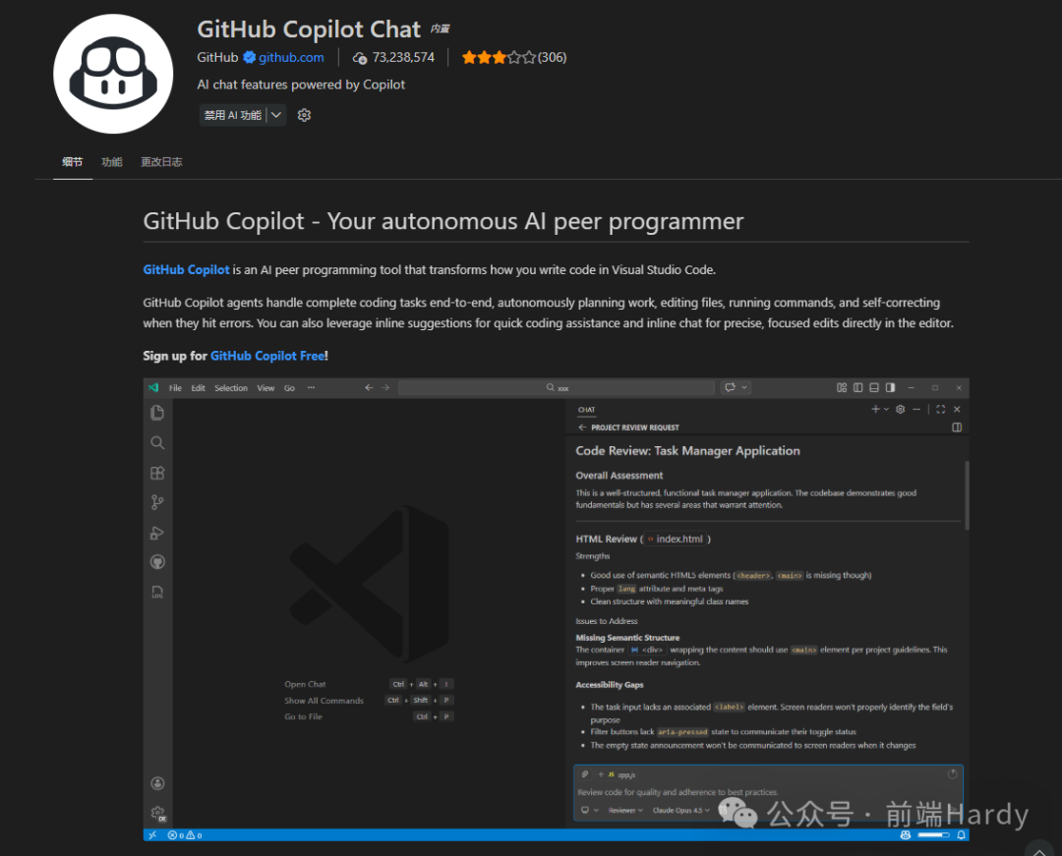Open Go menu in the embedded screenshot
Image resolution: width=1062 pixels, height=856 pixels.
tap(289, 388)
